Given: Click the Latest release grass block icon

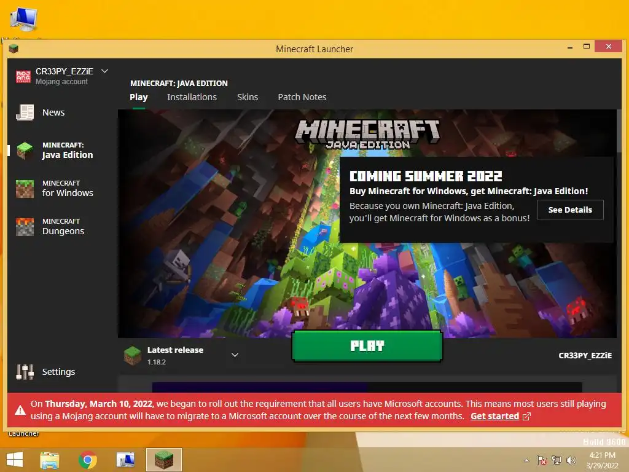Looking at the screenshot, I should (133, 356).
